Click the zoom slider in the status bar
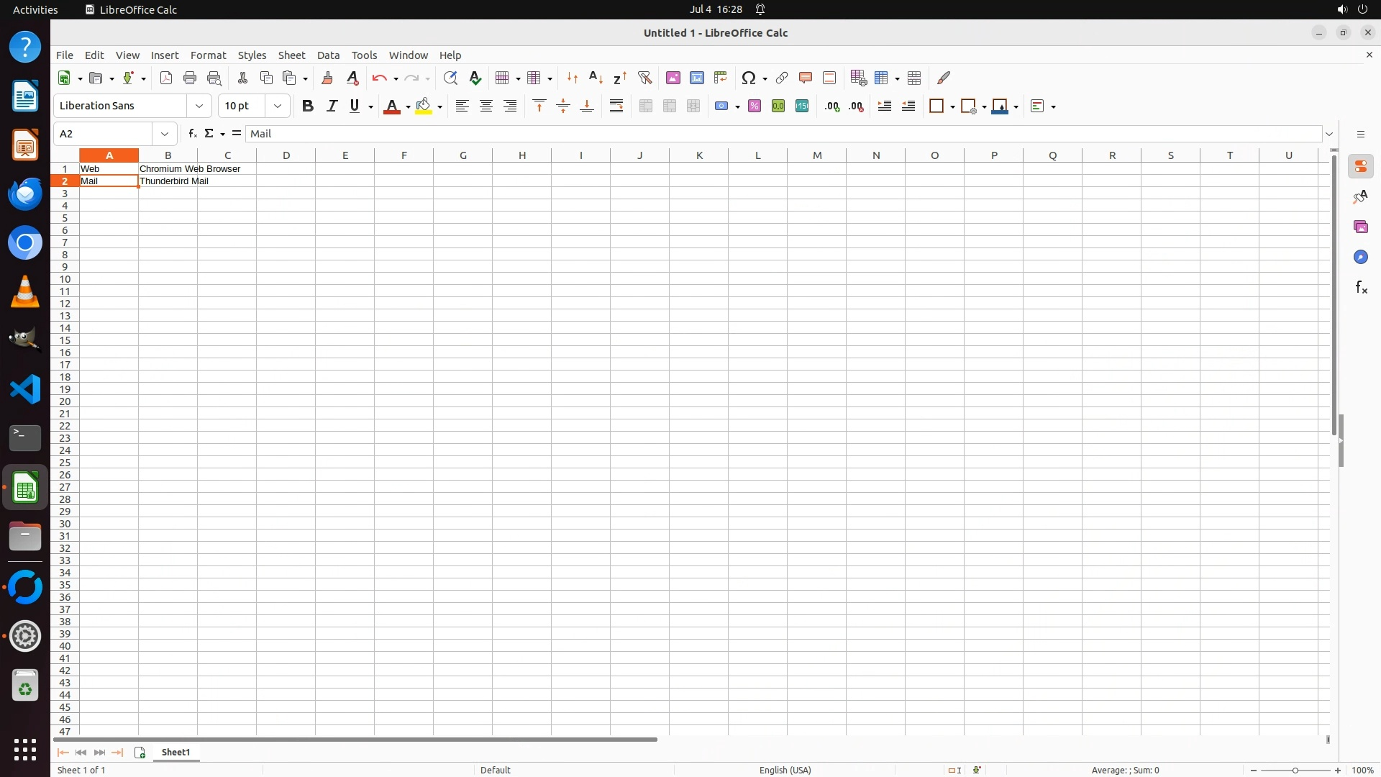The image size is (1381, 777). click(x=1295, y=771)
